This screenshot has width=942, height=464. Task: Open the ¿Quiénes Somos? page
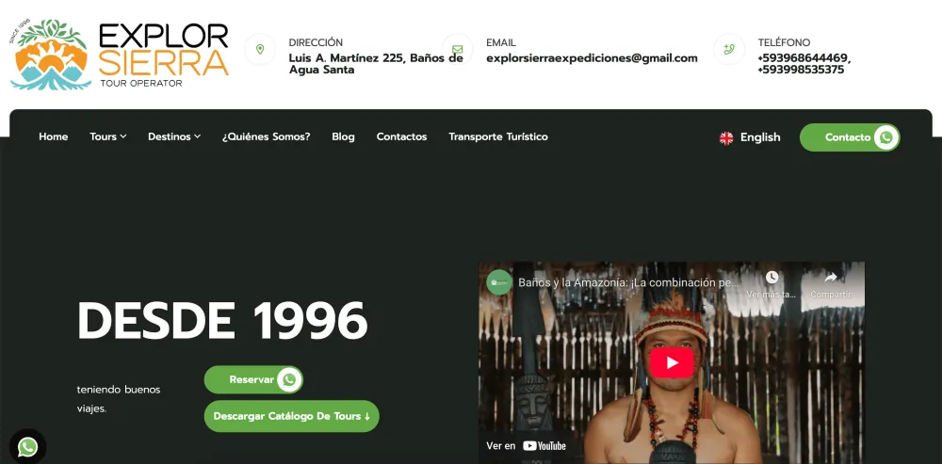[267, 136]
